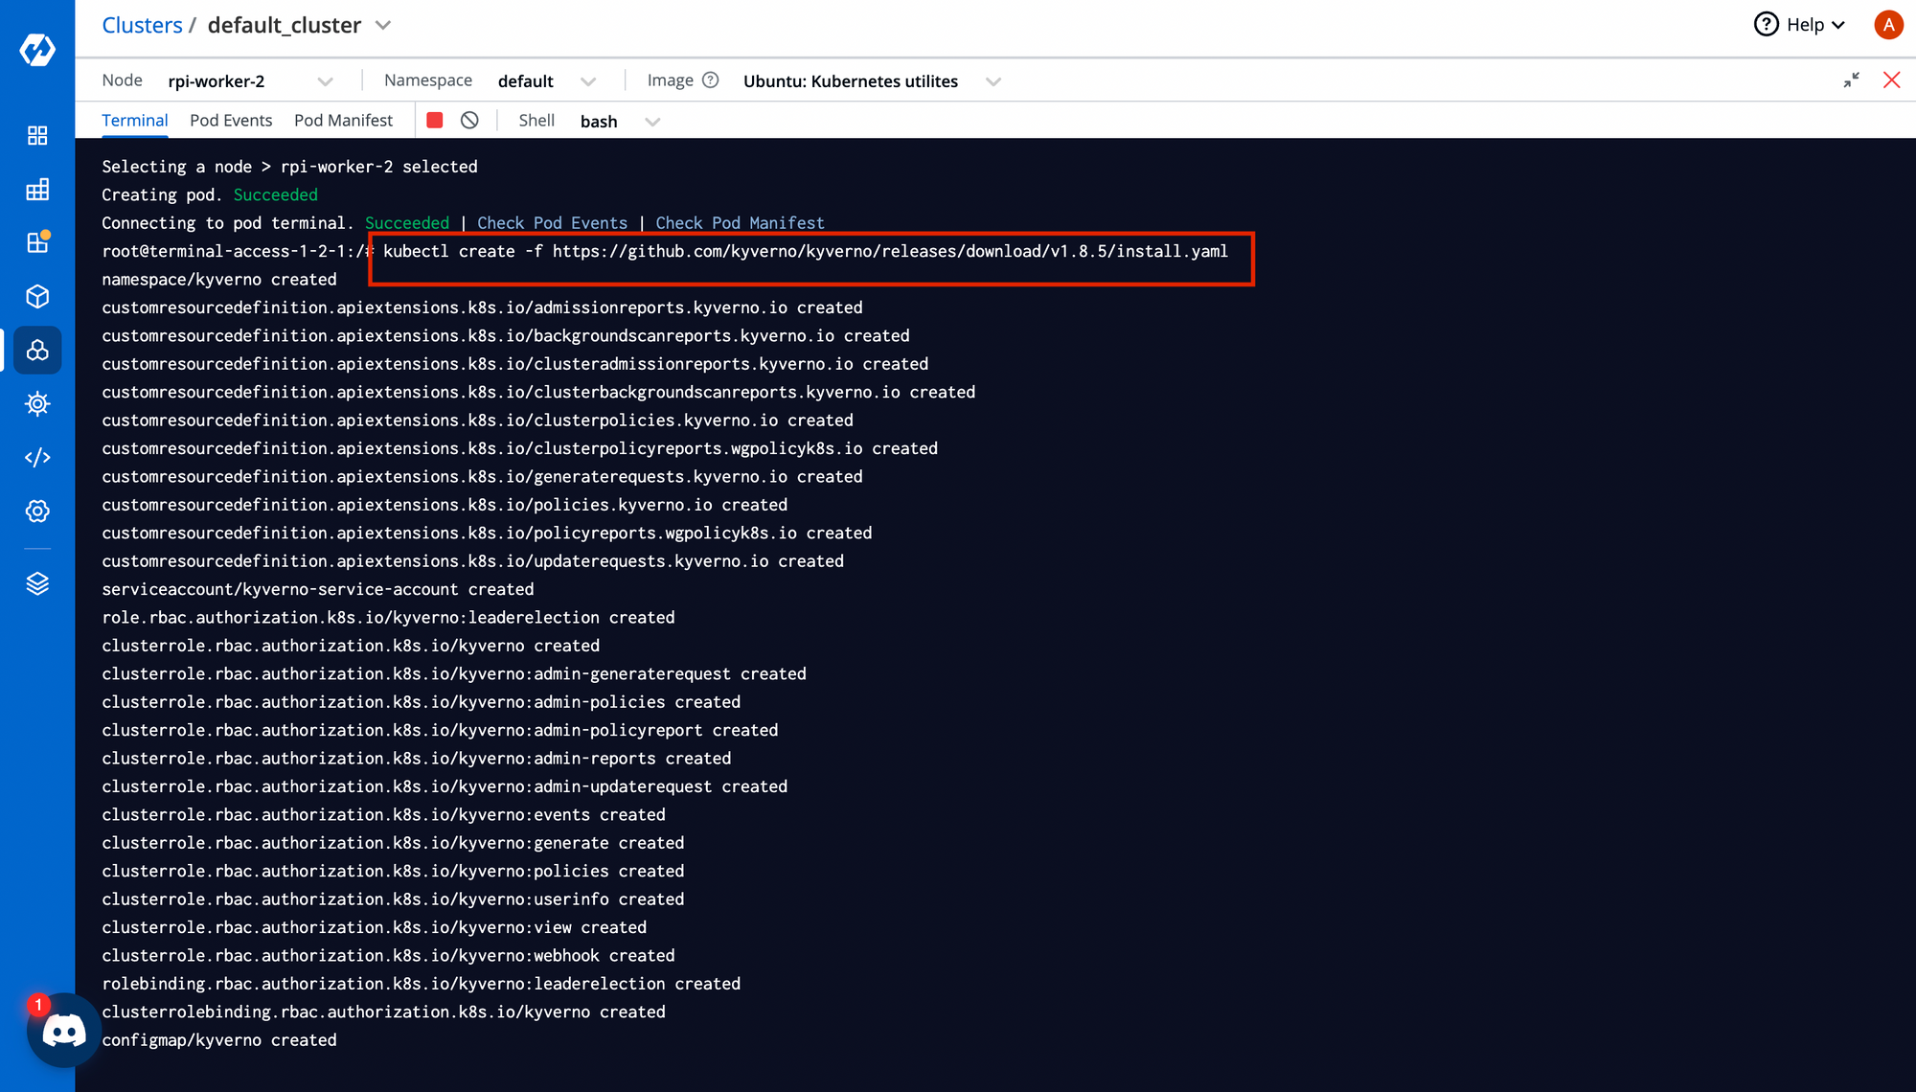Screen dimensions: 1916x1092
Task: Switch to the Pod Manifest tab
Action: (342, 121)
